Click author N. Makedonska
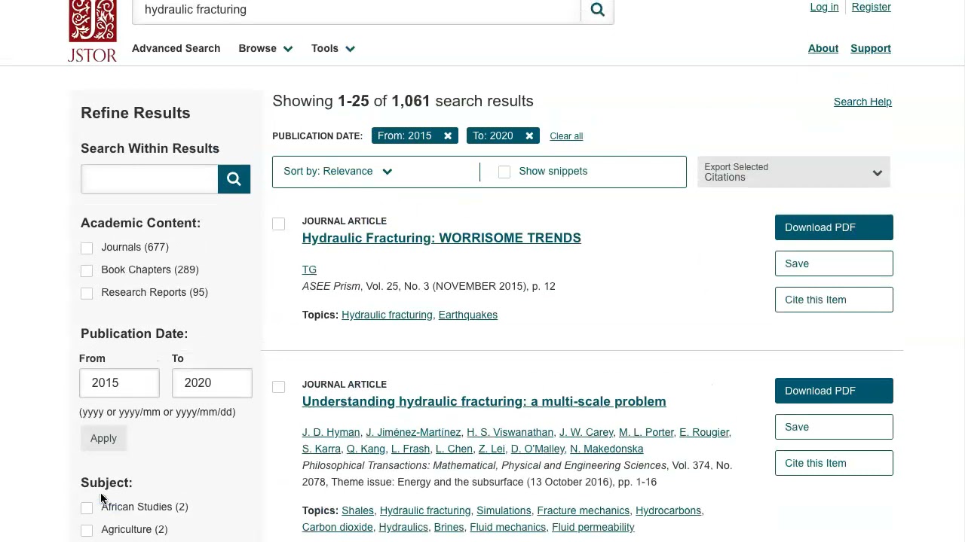This screenshot has height=542, width=965. tap(606, 449)
